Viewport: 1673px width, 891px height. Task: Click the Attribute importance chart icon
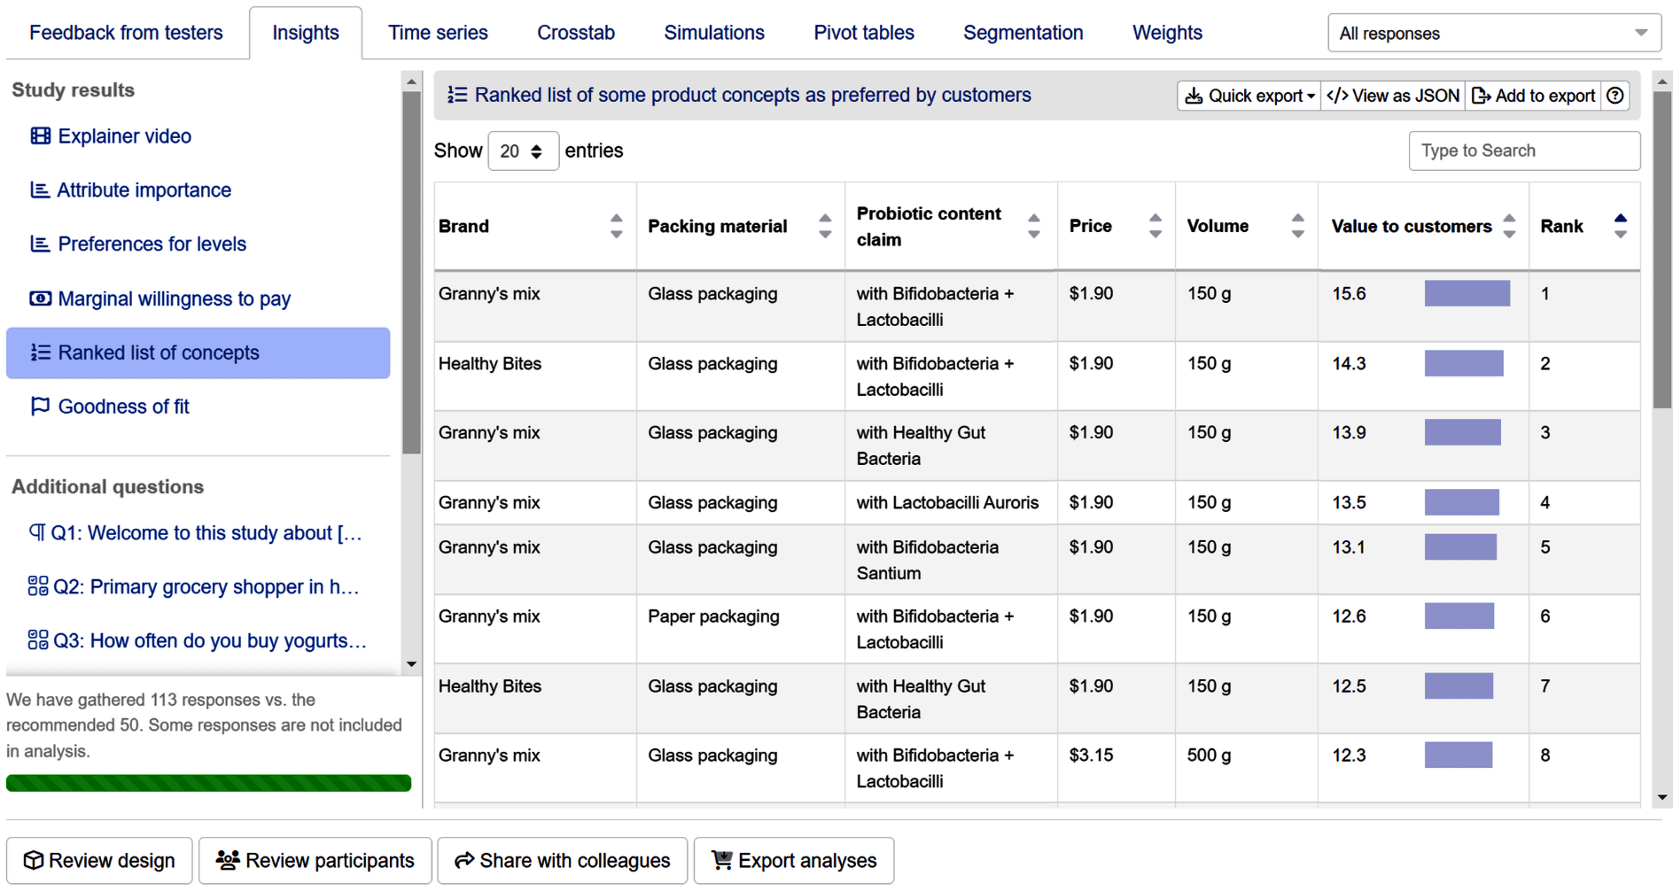40,190
